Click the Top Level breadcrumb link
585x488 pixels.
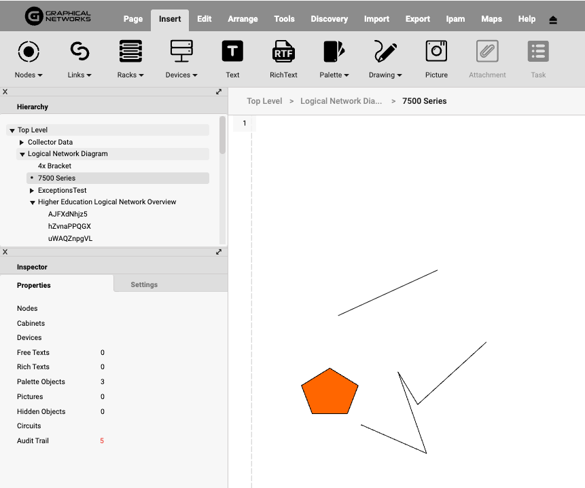click(264, 101)
